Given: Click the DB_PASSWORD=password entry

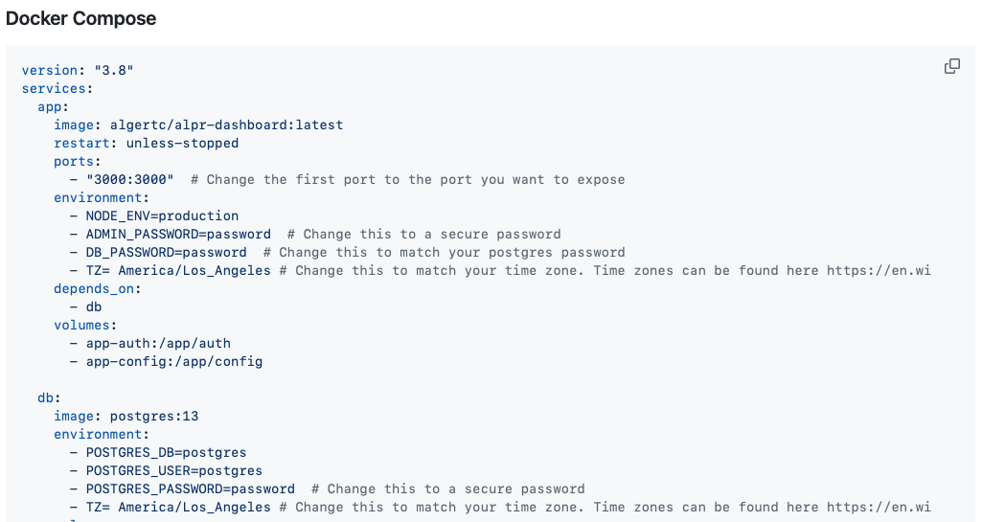Looking at the screenshot, I should pos(167,252).
